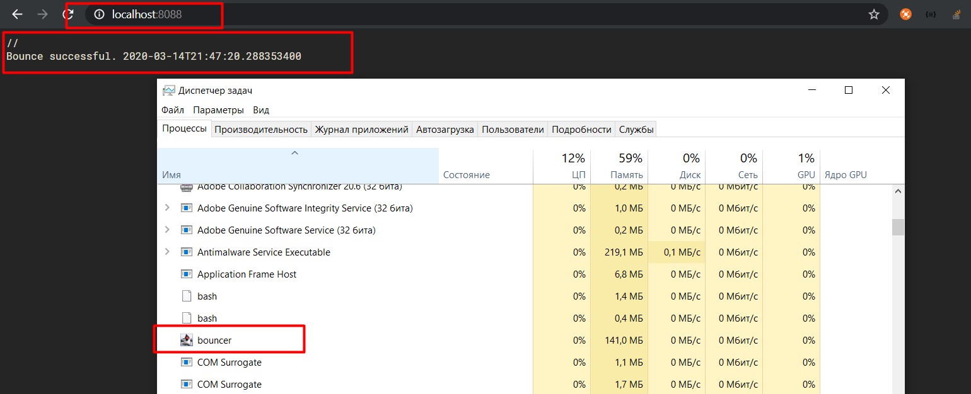The width and height of the screenshot is (971, 394).
Task: Switch to the Производительность tab
Action: pyautogui.click(x=261, y=129)
